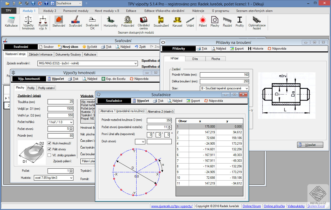Click the Průměr roztečné kružnice D field
Viewport: 331px width, 210px height.
[x=159, y=120]
